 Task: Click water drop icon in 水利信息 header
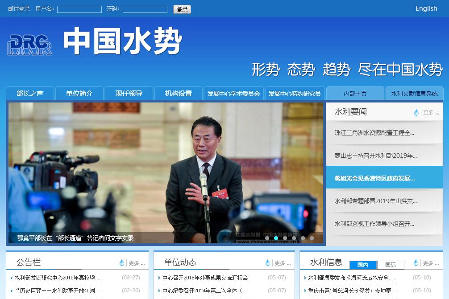[x=416, y=263]
